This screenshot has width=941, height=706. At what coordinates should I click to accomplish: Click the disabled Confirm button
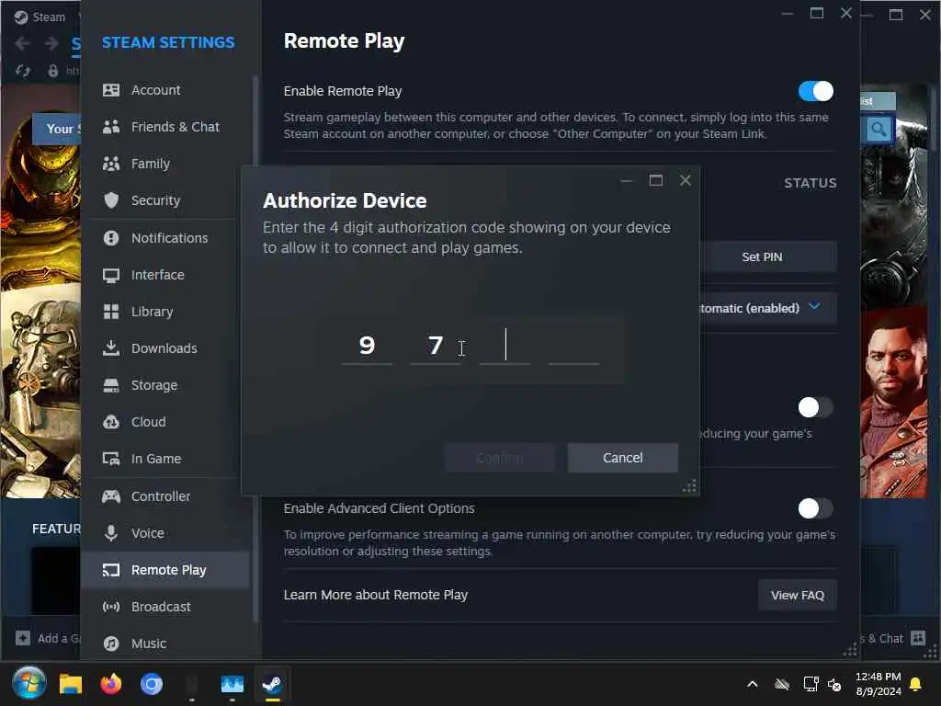pos(499,458)
